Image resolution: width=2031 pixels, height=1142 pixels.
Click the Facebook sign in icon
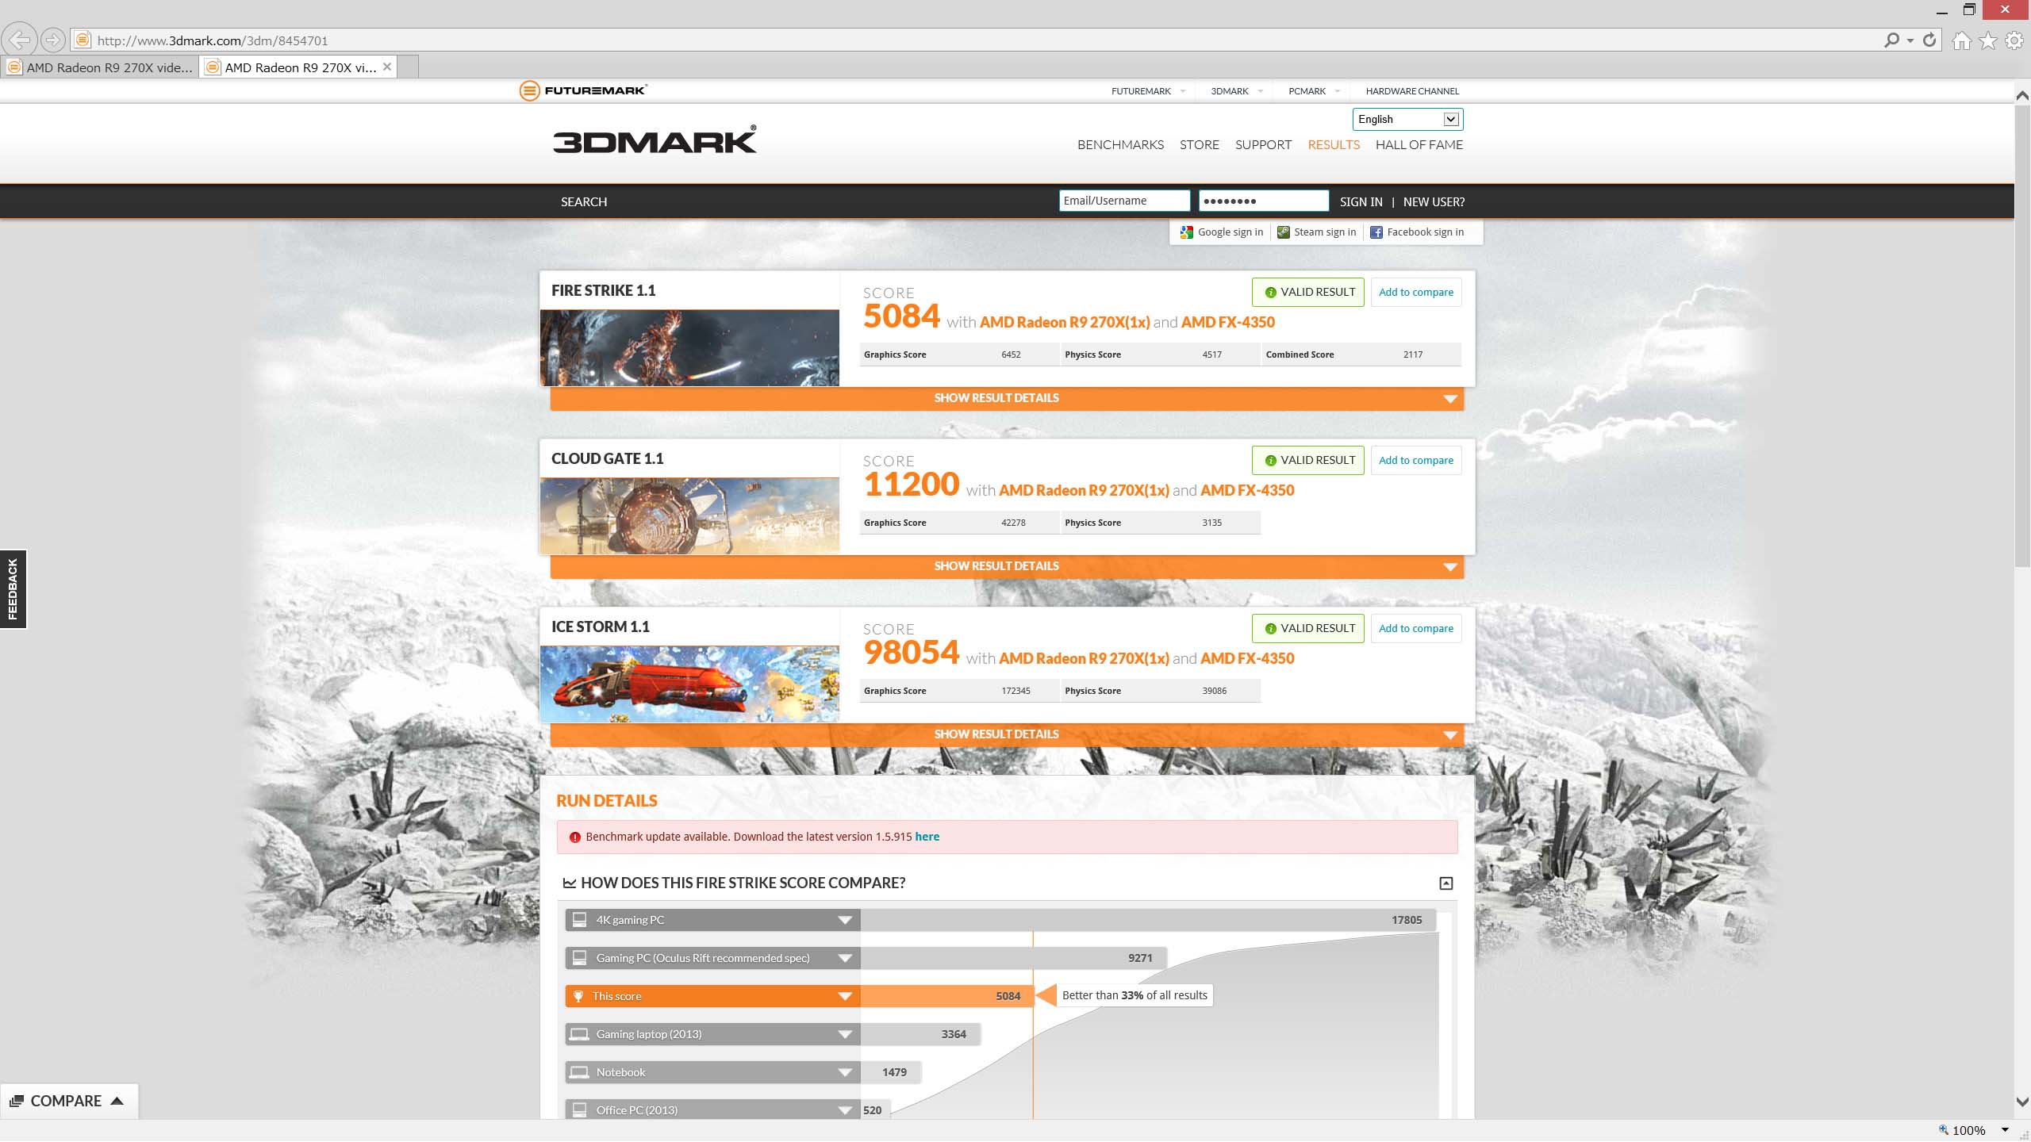1376,232
